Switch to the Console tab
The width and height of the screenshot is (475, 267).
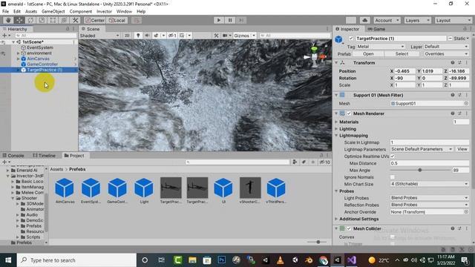(x=13, y=156)
